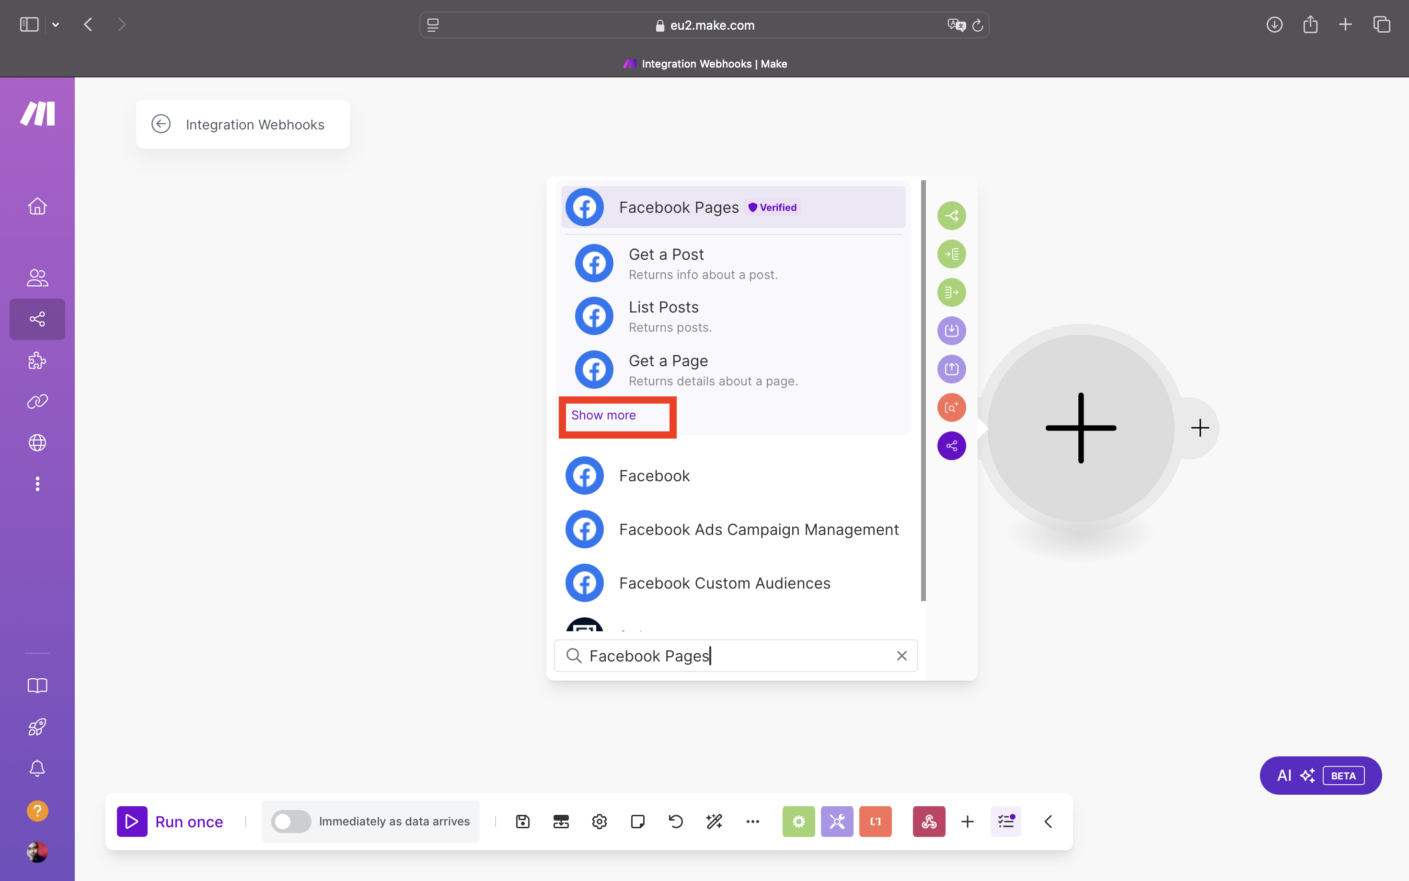
Task: Open red Webhooks favorite button
Action: coord(929,822)
